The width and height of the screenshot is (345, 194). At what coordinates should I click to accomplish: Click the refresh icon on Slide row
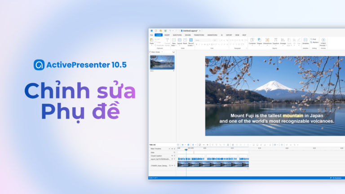(174, 152)
